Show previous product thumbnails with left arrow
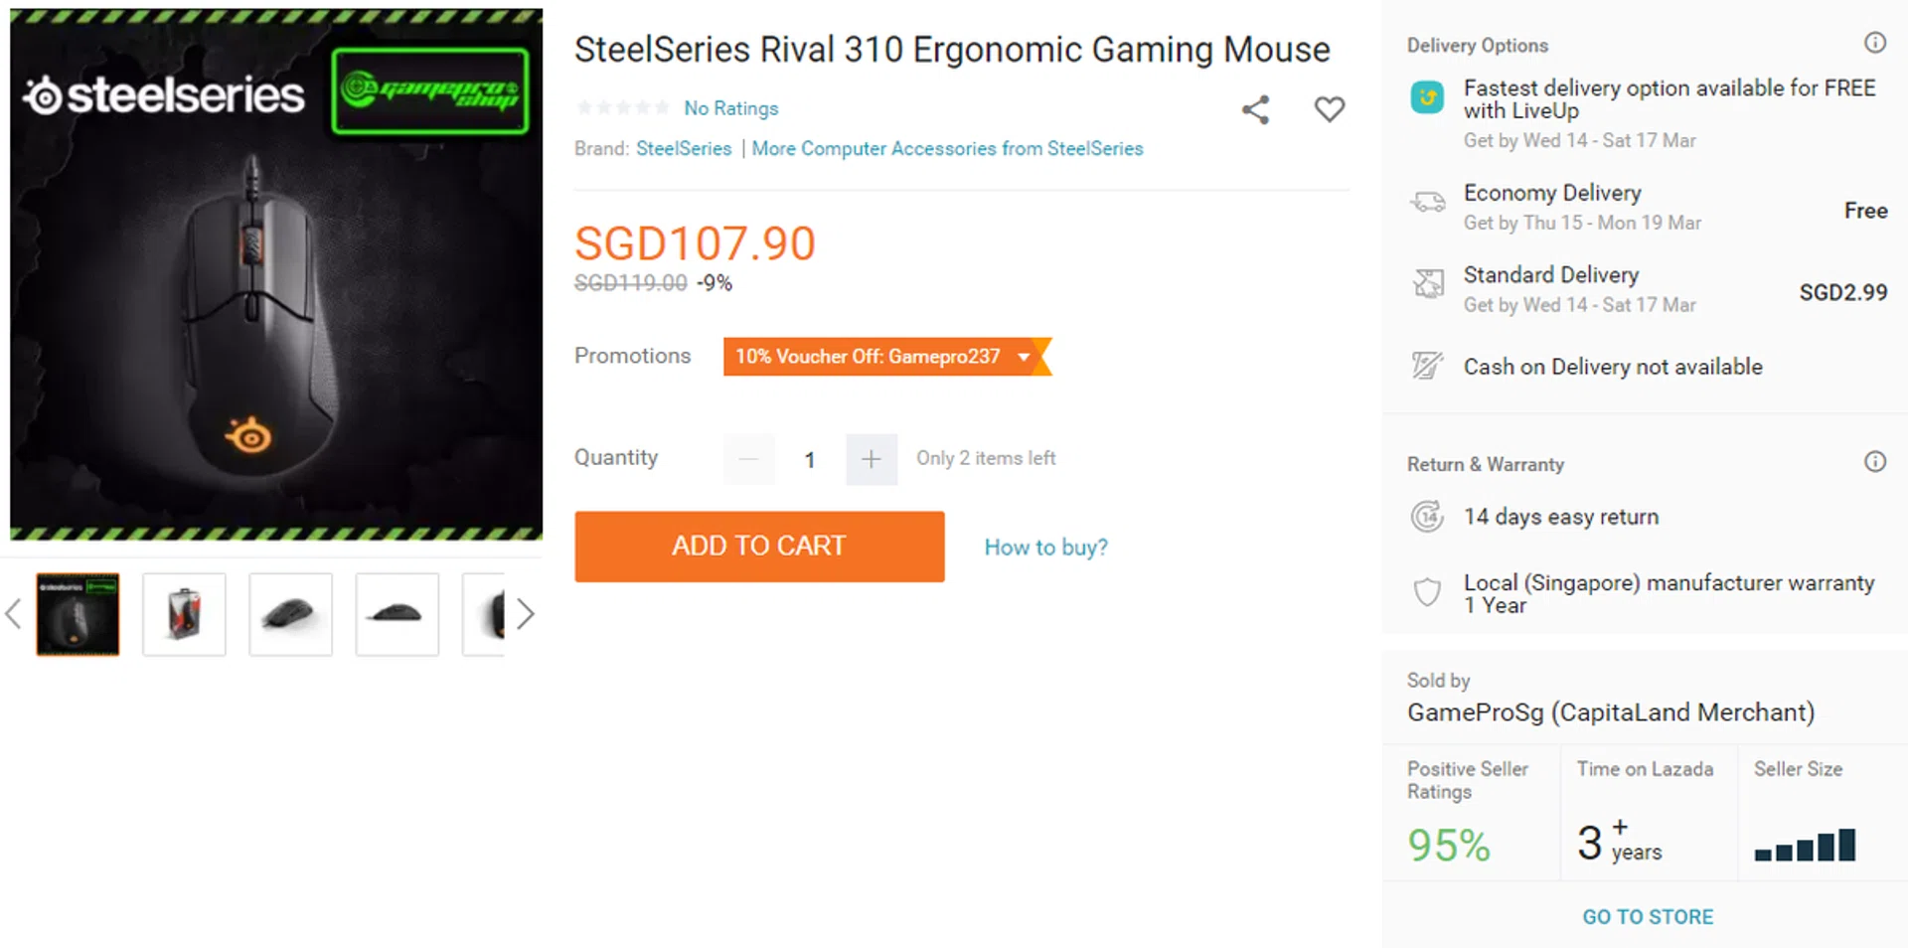Image resolution: width=1908 pixels, height=948 pixels. click(14, 614)
